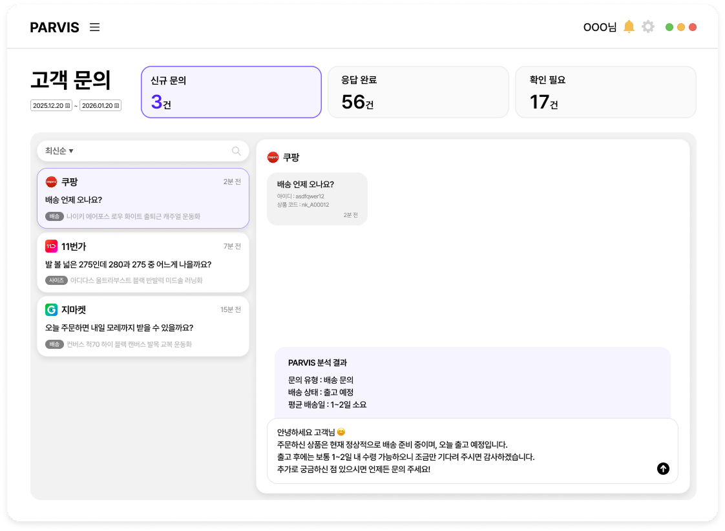725x531 pixels.
Task: Click the end date field 2026.01.20
Action: click(100, 106)
